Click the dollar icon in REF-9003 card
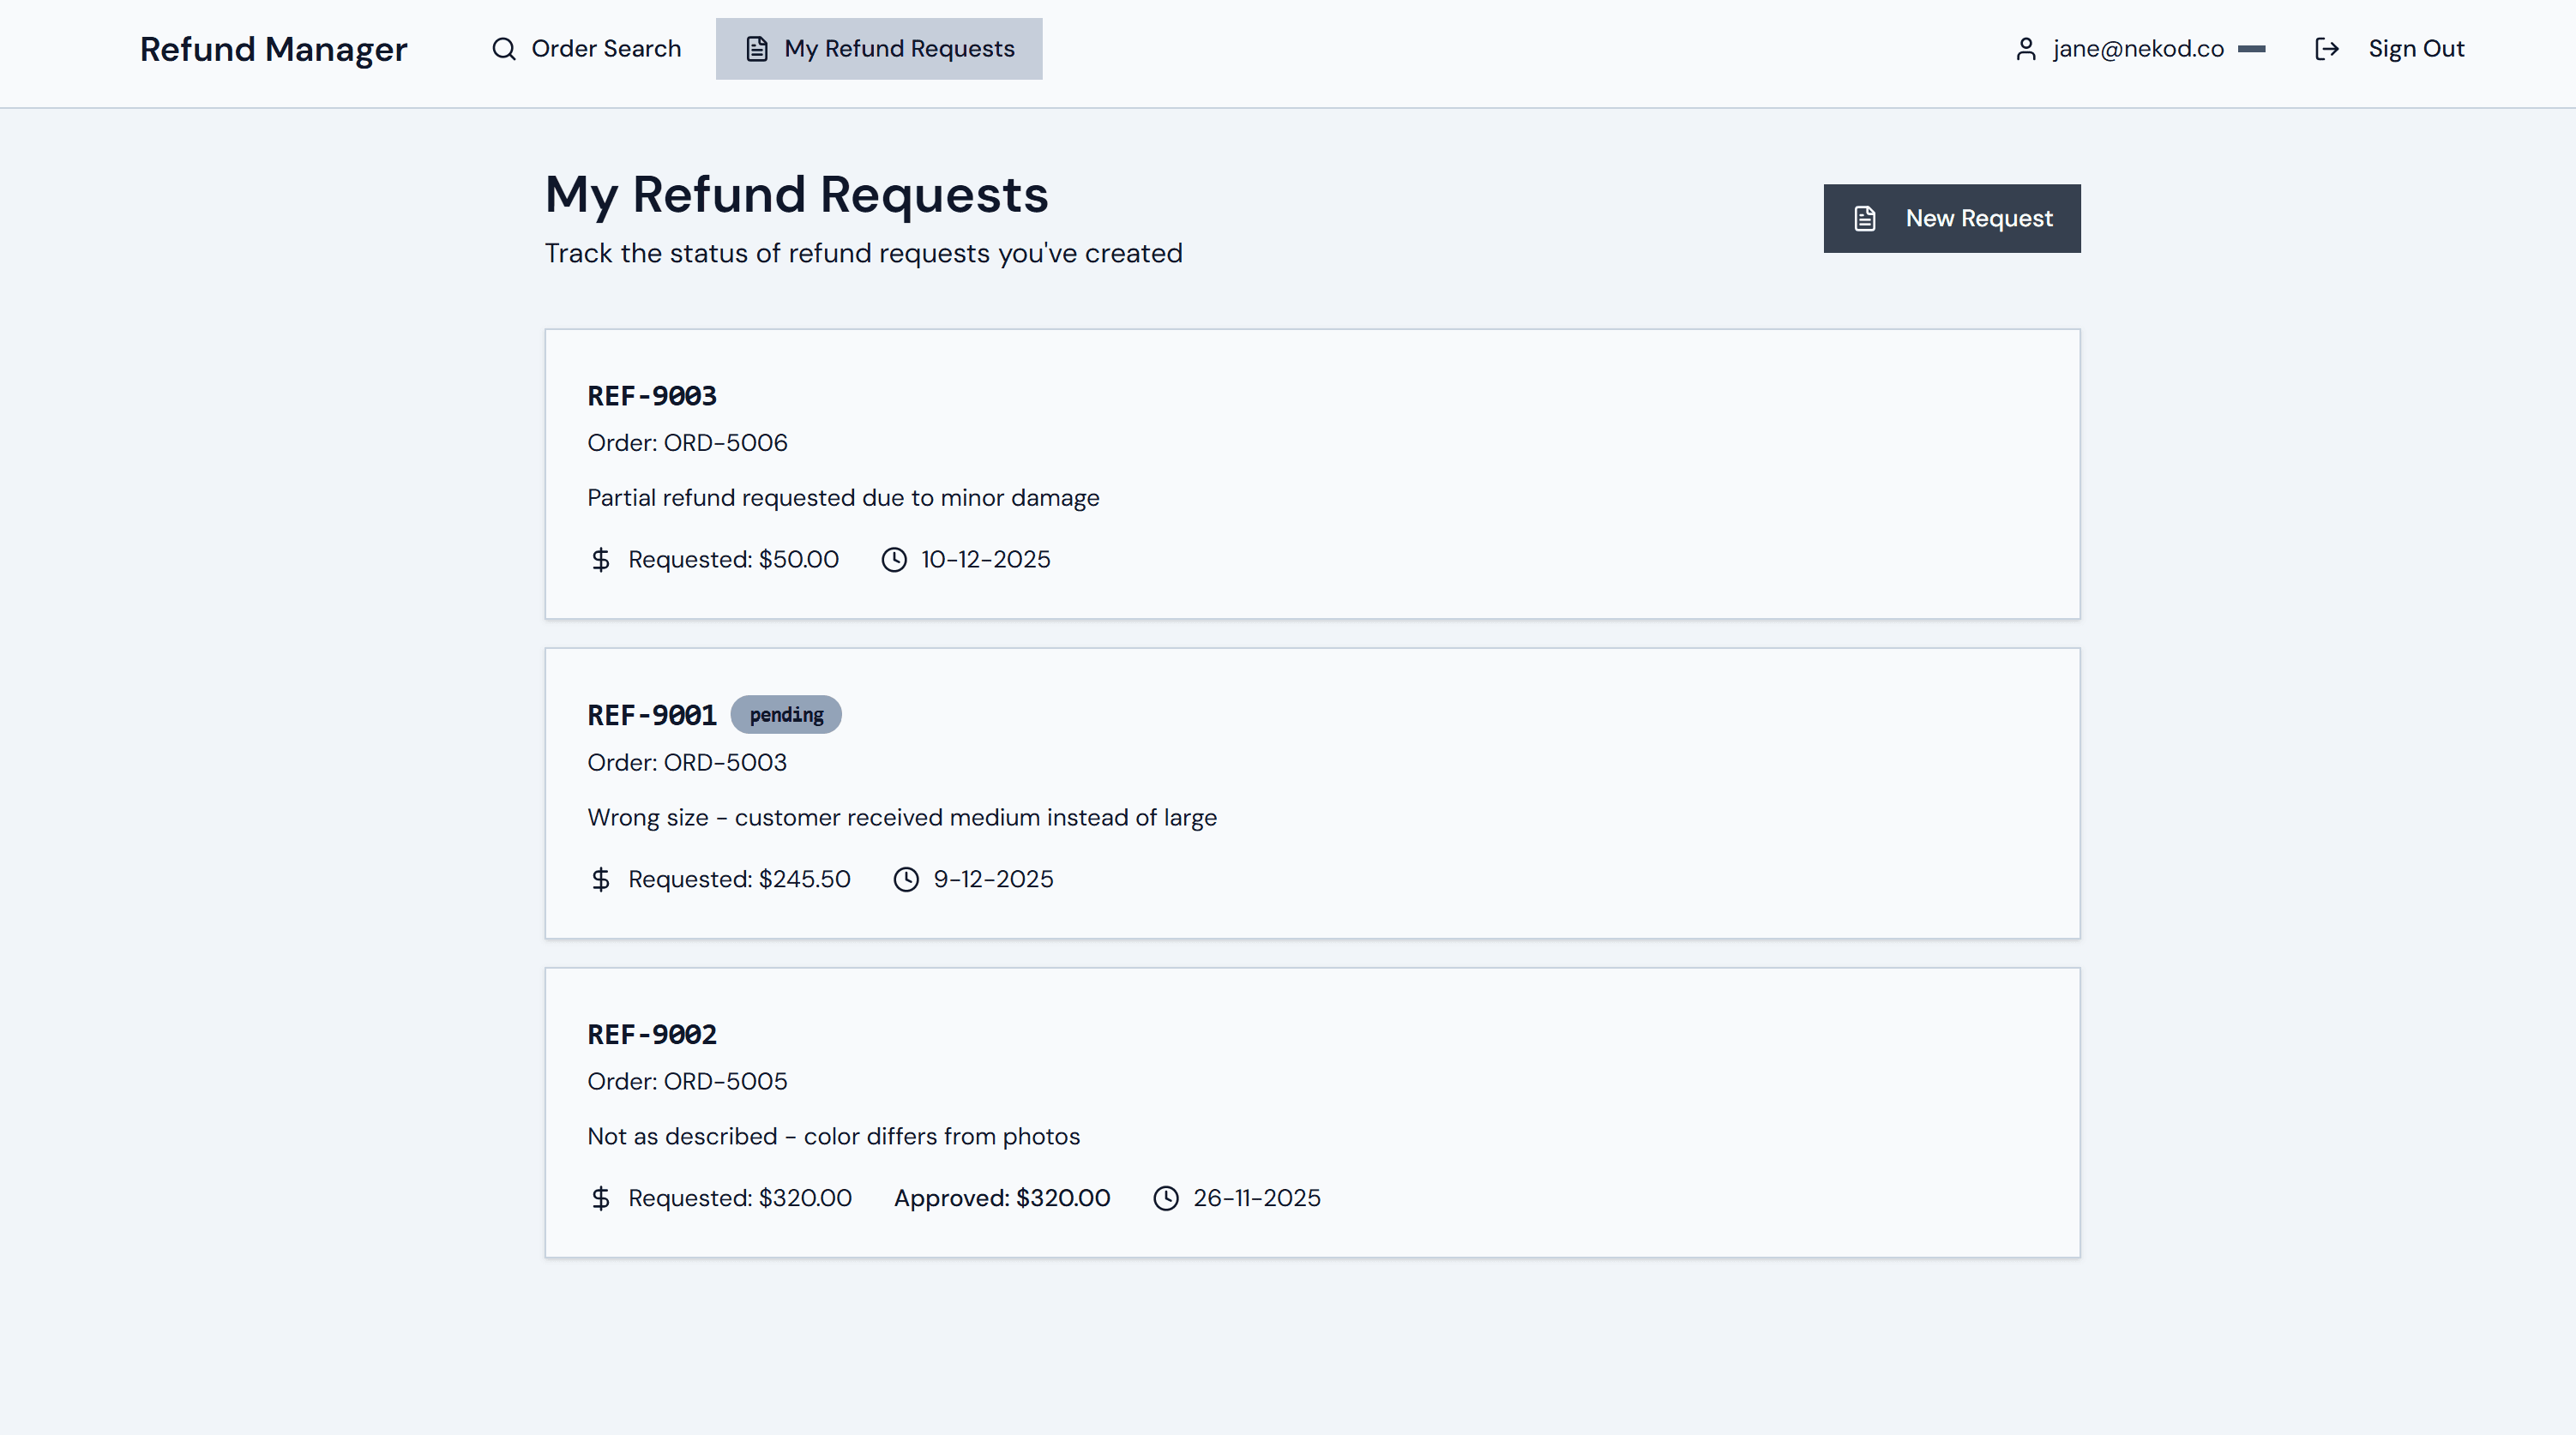2576x1435 pixels. [x=600, y=559]
